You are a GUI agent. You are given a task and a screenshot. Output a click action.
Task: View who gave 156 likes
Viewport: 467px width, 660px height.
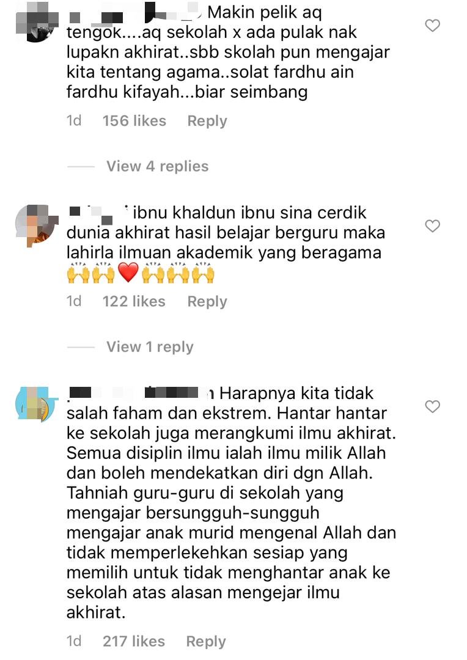(x=134, y=121)
